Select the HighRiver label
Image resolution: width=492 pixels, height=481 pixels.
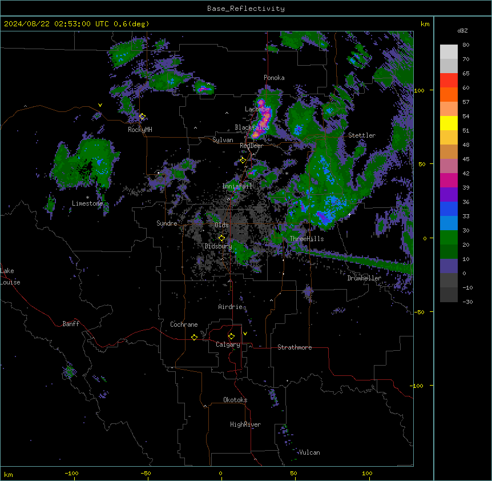[x=245, y=424]
